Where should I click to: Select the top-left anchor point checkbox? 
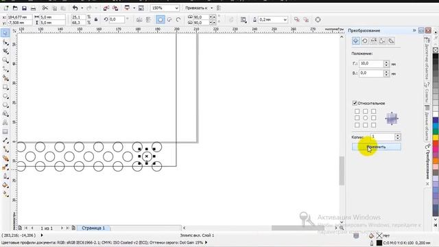[357, 111]
